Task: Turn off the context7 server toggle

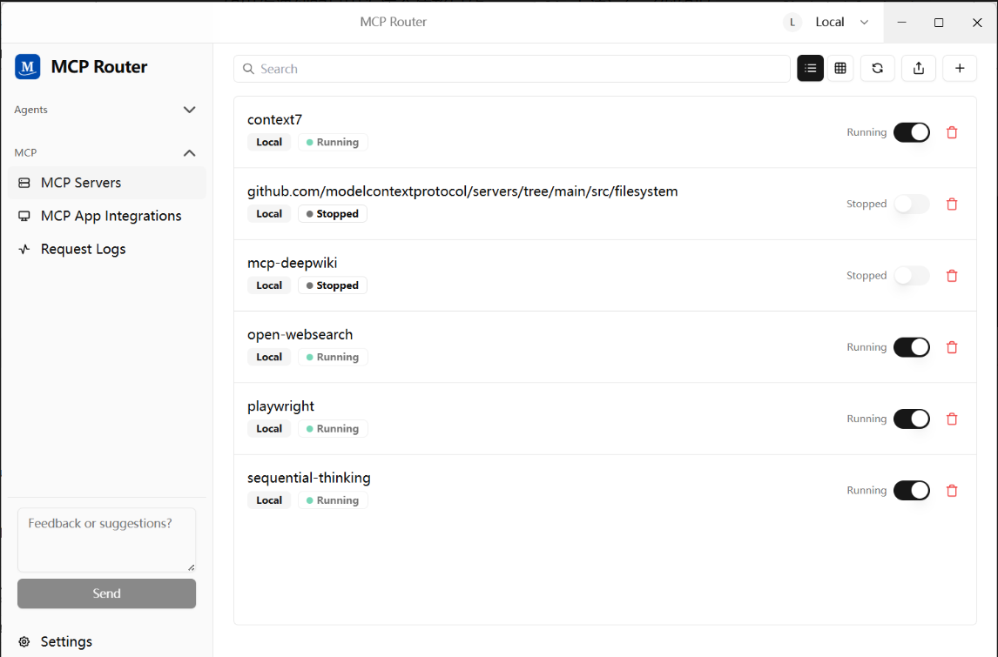Action: (912, 132)
